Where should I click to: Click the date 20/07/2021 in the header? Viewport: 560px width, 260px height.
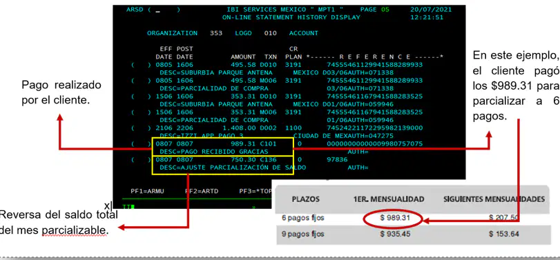point(431,10)
